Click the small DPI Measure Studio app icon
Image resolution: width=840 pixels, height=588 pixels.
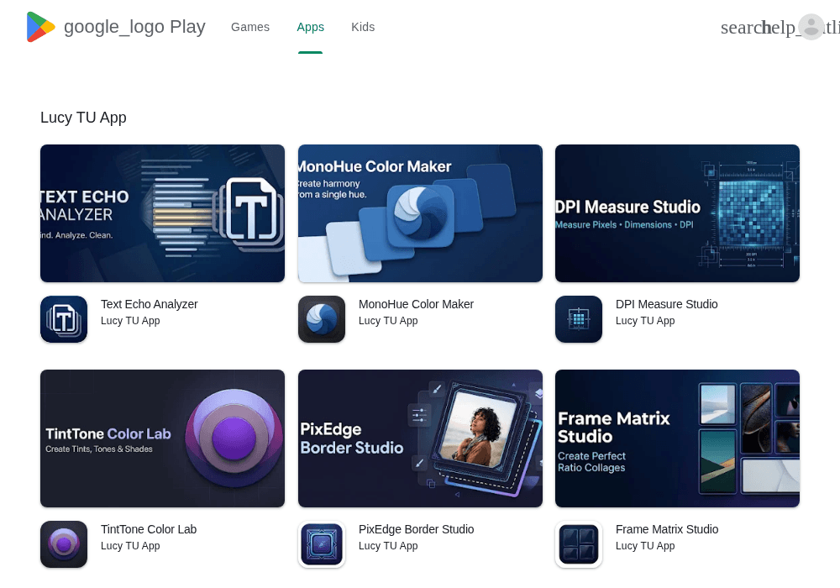click(579, 319)
